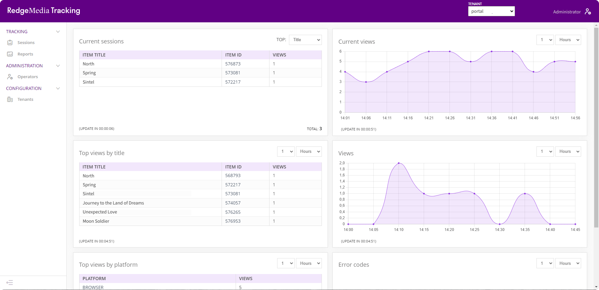Click the Operators user-gear icon

point(10,77)
